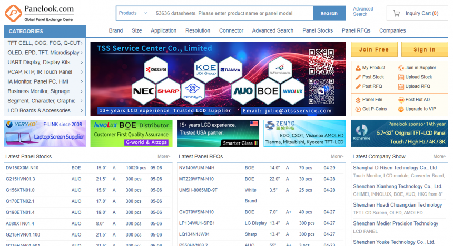The height and width of the screenshot is (246, 453).
Task: Click the Post Stock pencil icon
Action: pos(358,77)
